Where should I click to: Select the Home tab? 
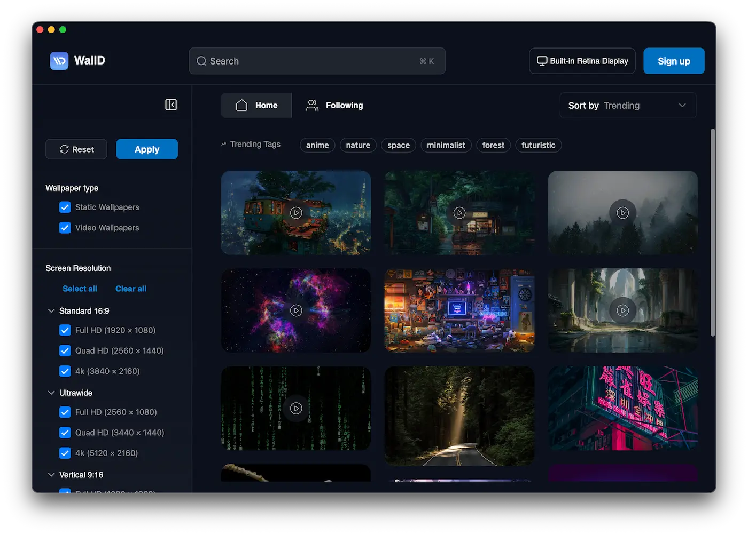(256, 106)
